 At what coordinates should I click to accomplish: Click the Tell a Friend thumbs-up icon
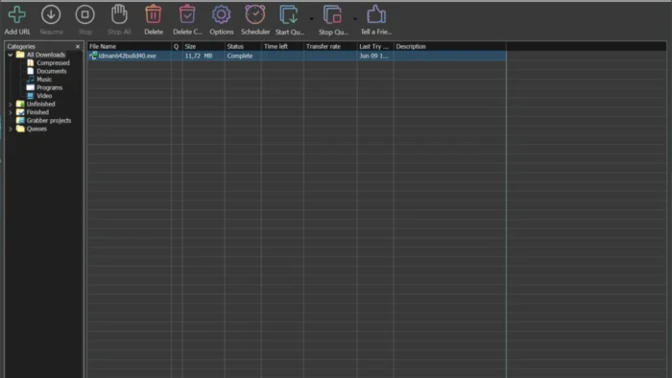[376, 14]
